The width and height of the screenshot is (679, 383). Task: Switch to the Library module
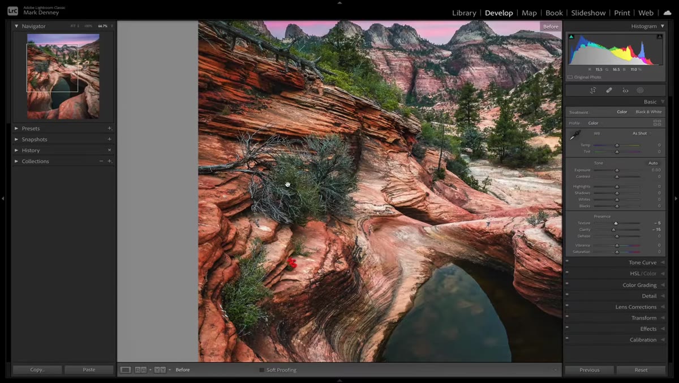(464, 12)
